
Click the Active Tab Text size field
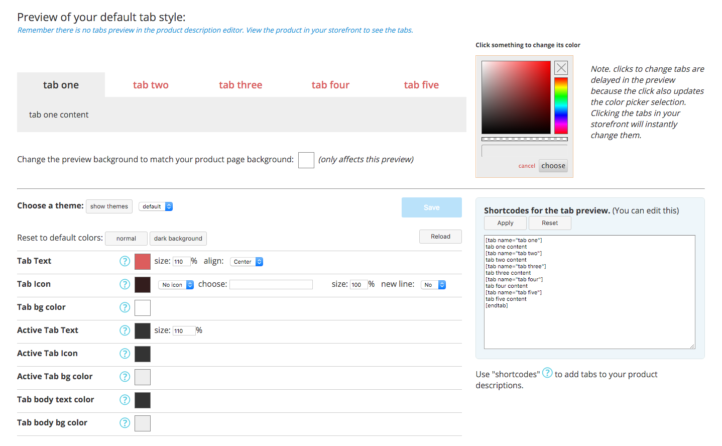click(184, 331)
